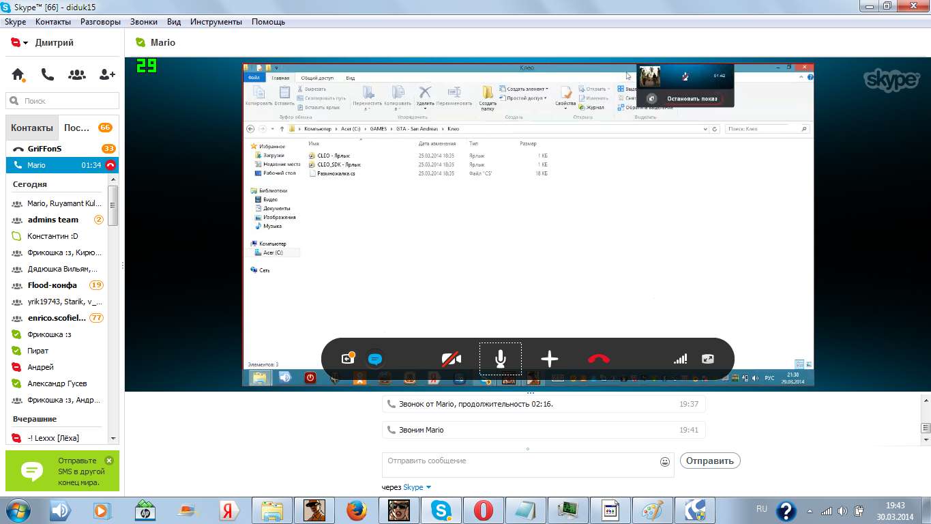This screenshot has width=931, height=524.
Task: Click the Отправить send button
Action: [710, 461]
